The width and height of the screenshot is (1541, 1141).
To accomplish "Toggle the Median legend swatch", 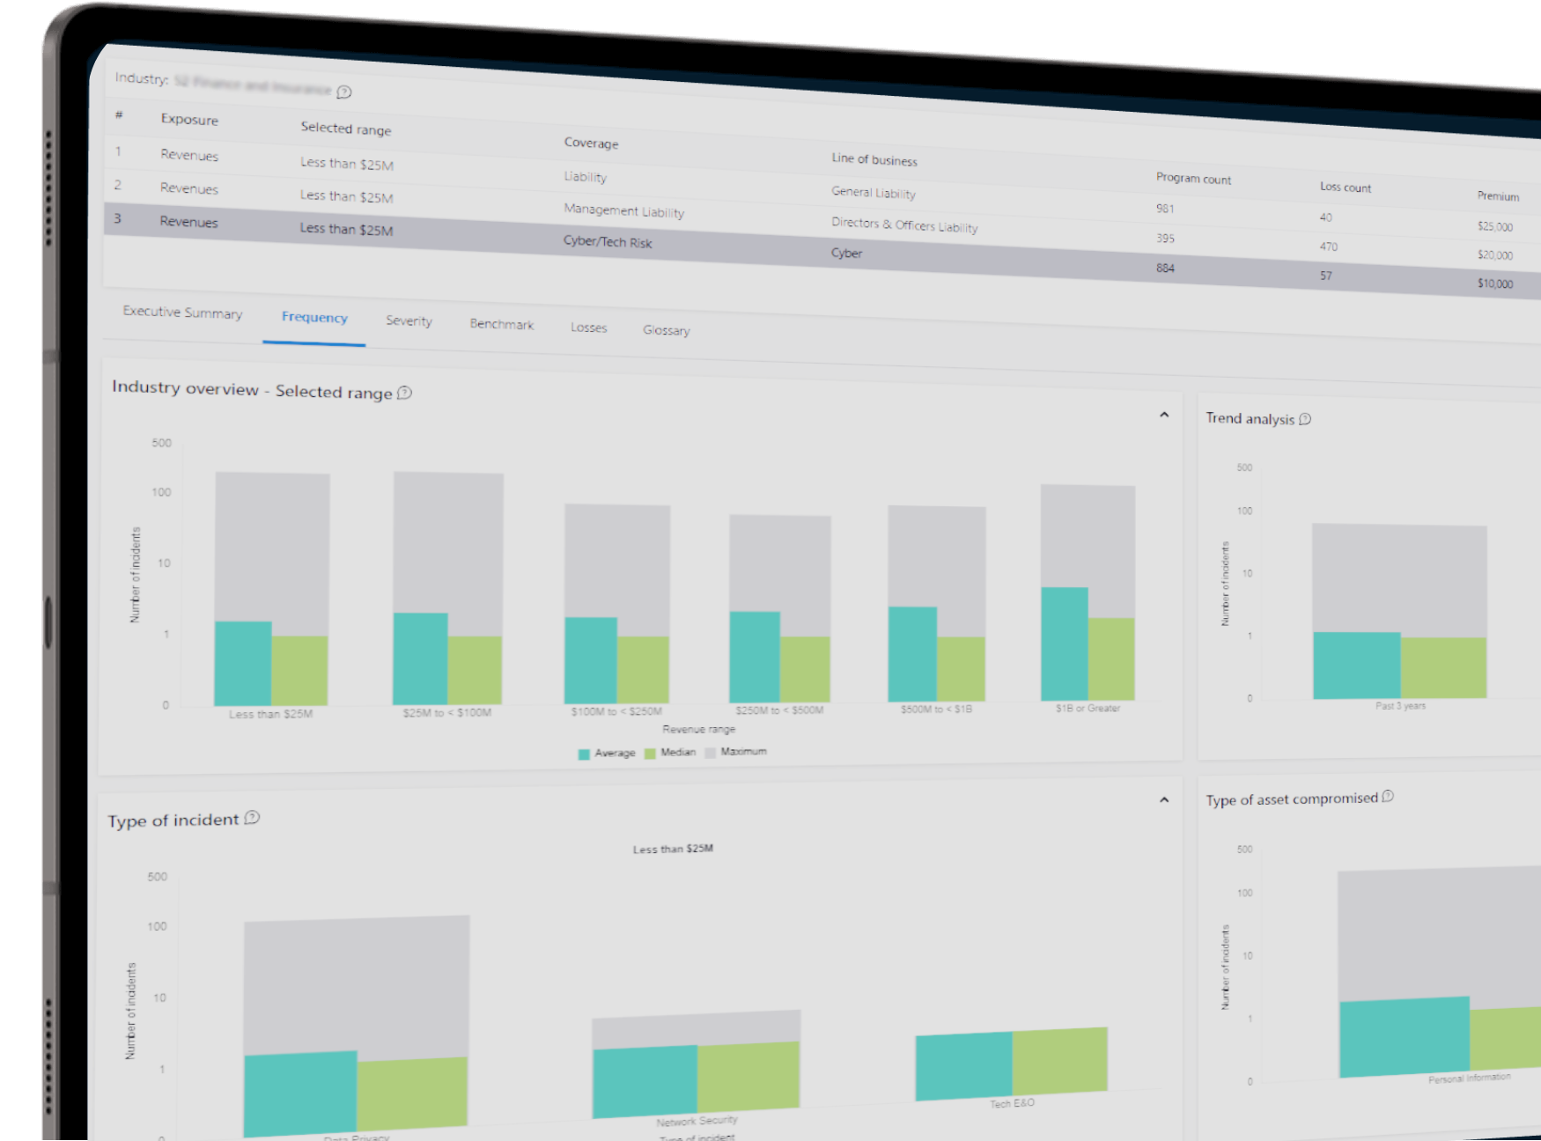I will (650, 753).
